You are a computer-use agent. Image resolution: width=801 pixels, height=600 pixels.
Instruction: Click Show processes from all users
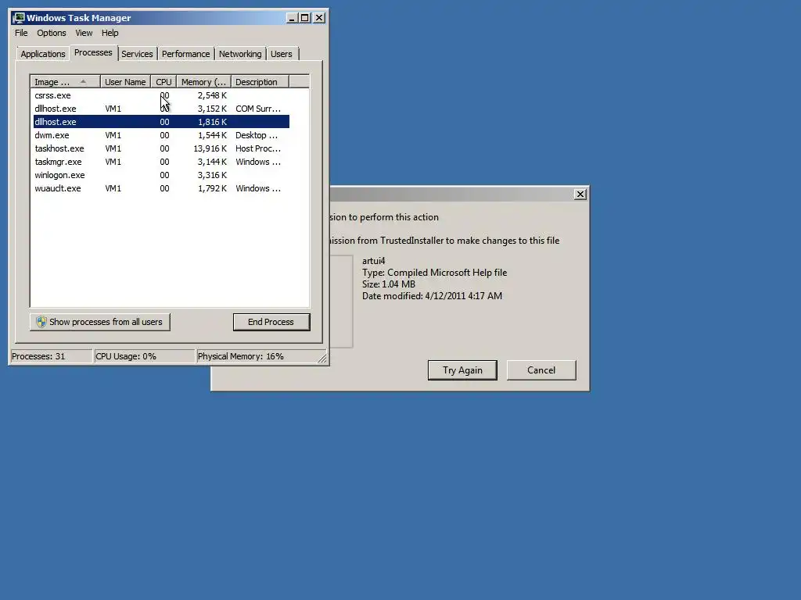[x=99, y=322]
